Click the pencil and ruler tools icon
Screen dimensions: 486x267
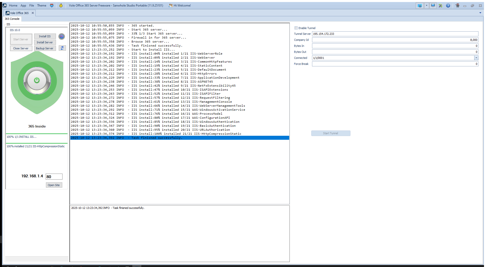pyautogui.click(x=441, y=6)
